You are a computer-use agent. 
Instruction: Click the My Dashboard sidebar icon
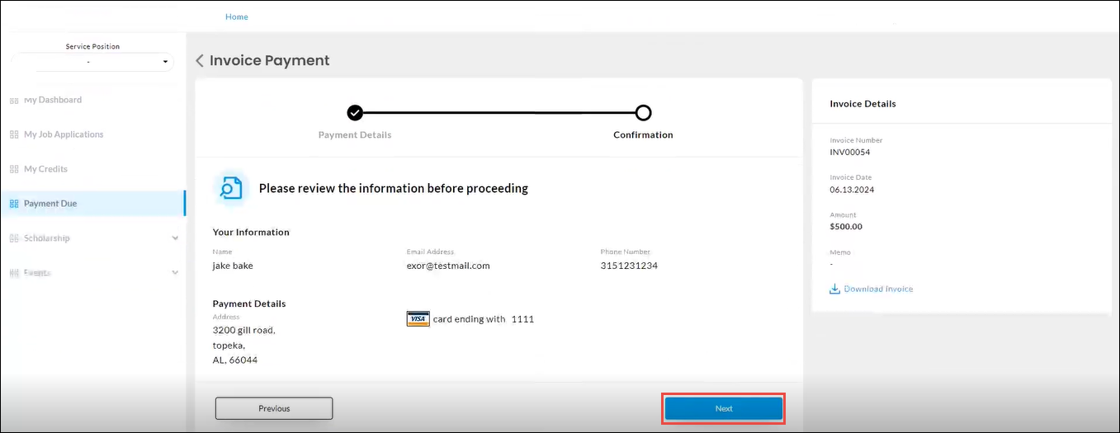13,100
